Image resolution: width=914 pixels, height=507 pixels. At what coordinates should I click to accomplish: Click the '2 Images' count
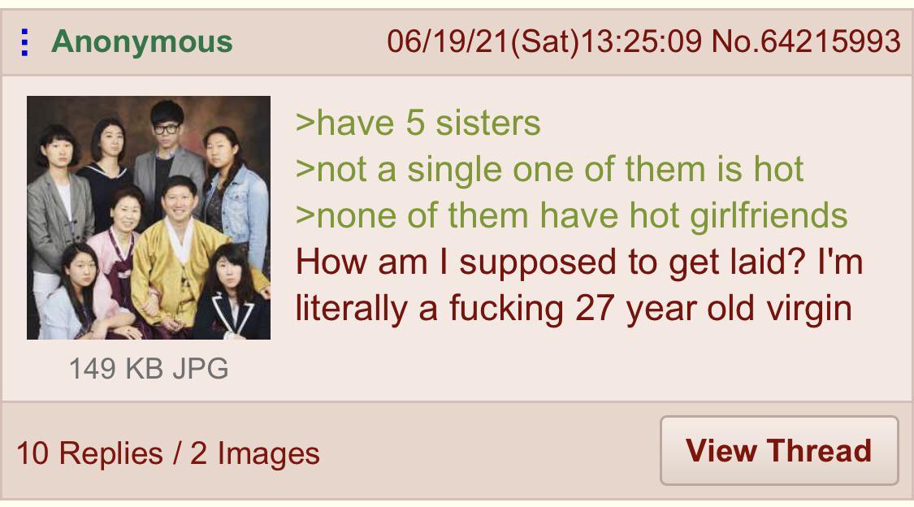pyautogui.click(x=255, y=453)
